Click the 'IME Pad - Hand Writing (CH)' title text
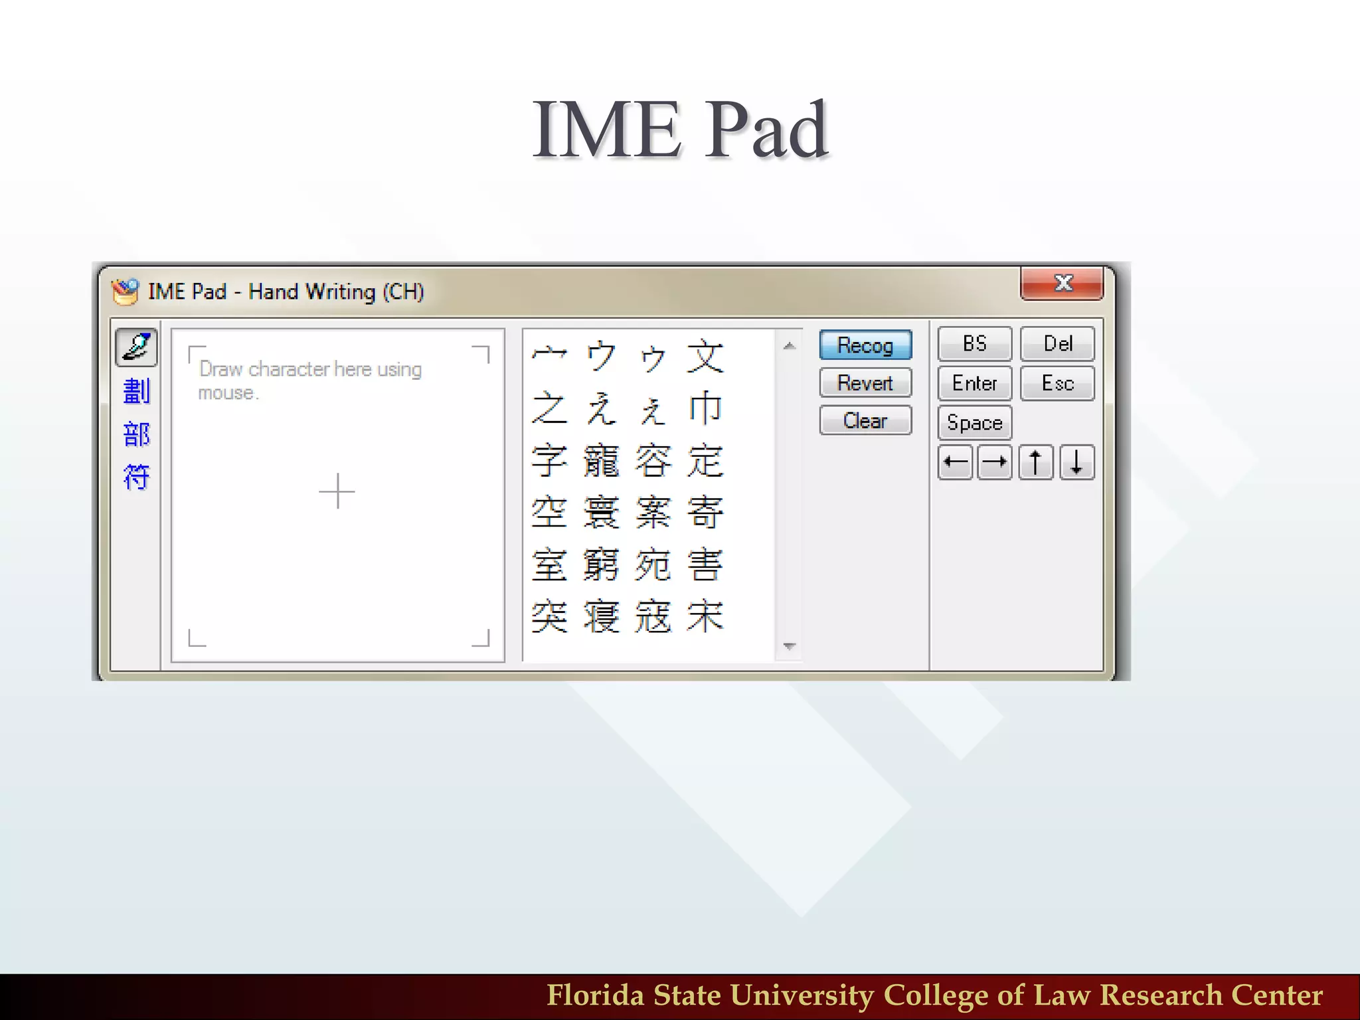 point(286,292)
